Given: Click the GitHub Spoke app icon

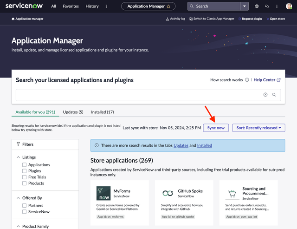Looking at the screenshot, I should [168, 193].
